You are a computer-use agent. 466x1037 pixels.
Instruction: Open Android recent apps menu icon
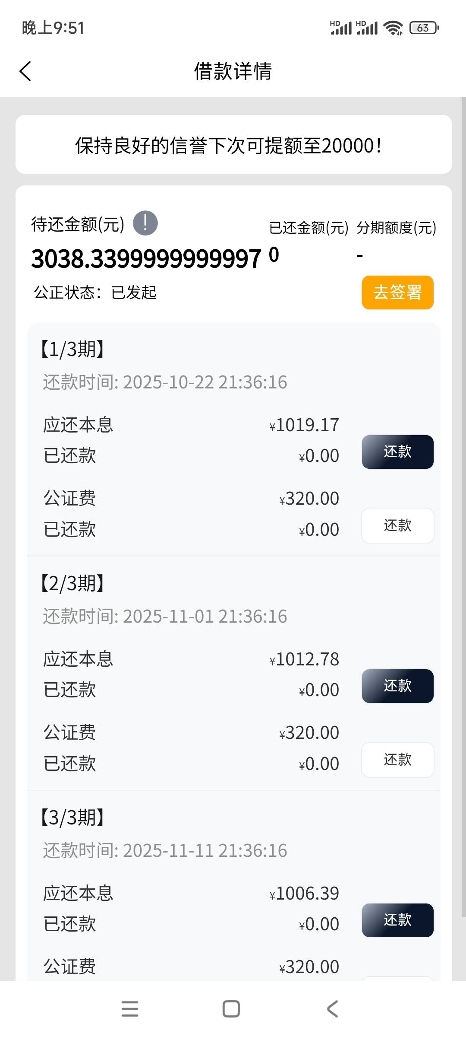click(130, 1009)
